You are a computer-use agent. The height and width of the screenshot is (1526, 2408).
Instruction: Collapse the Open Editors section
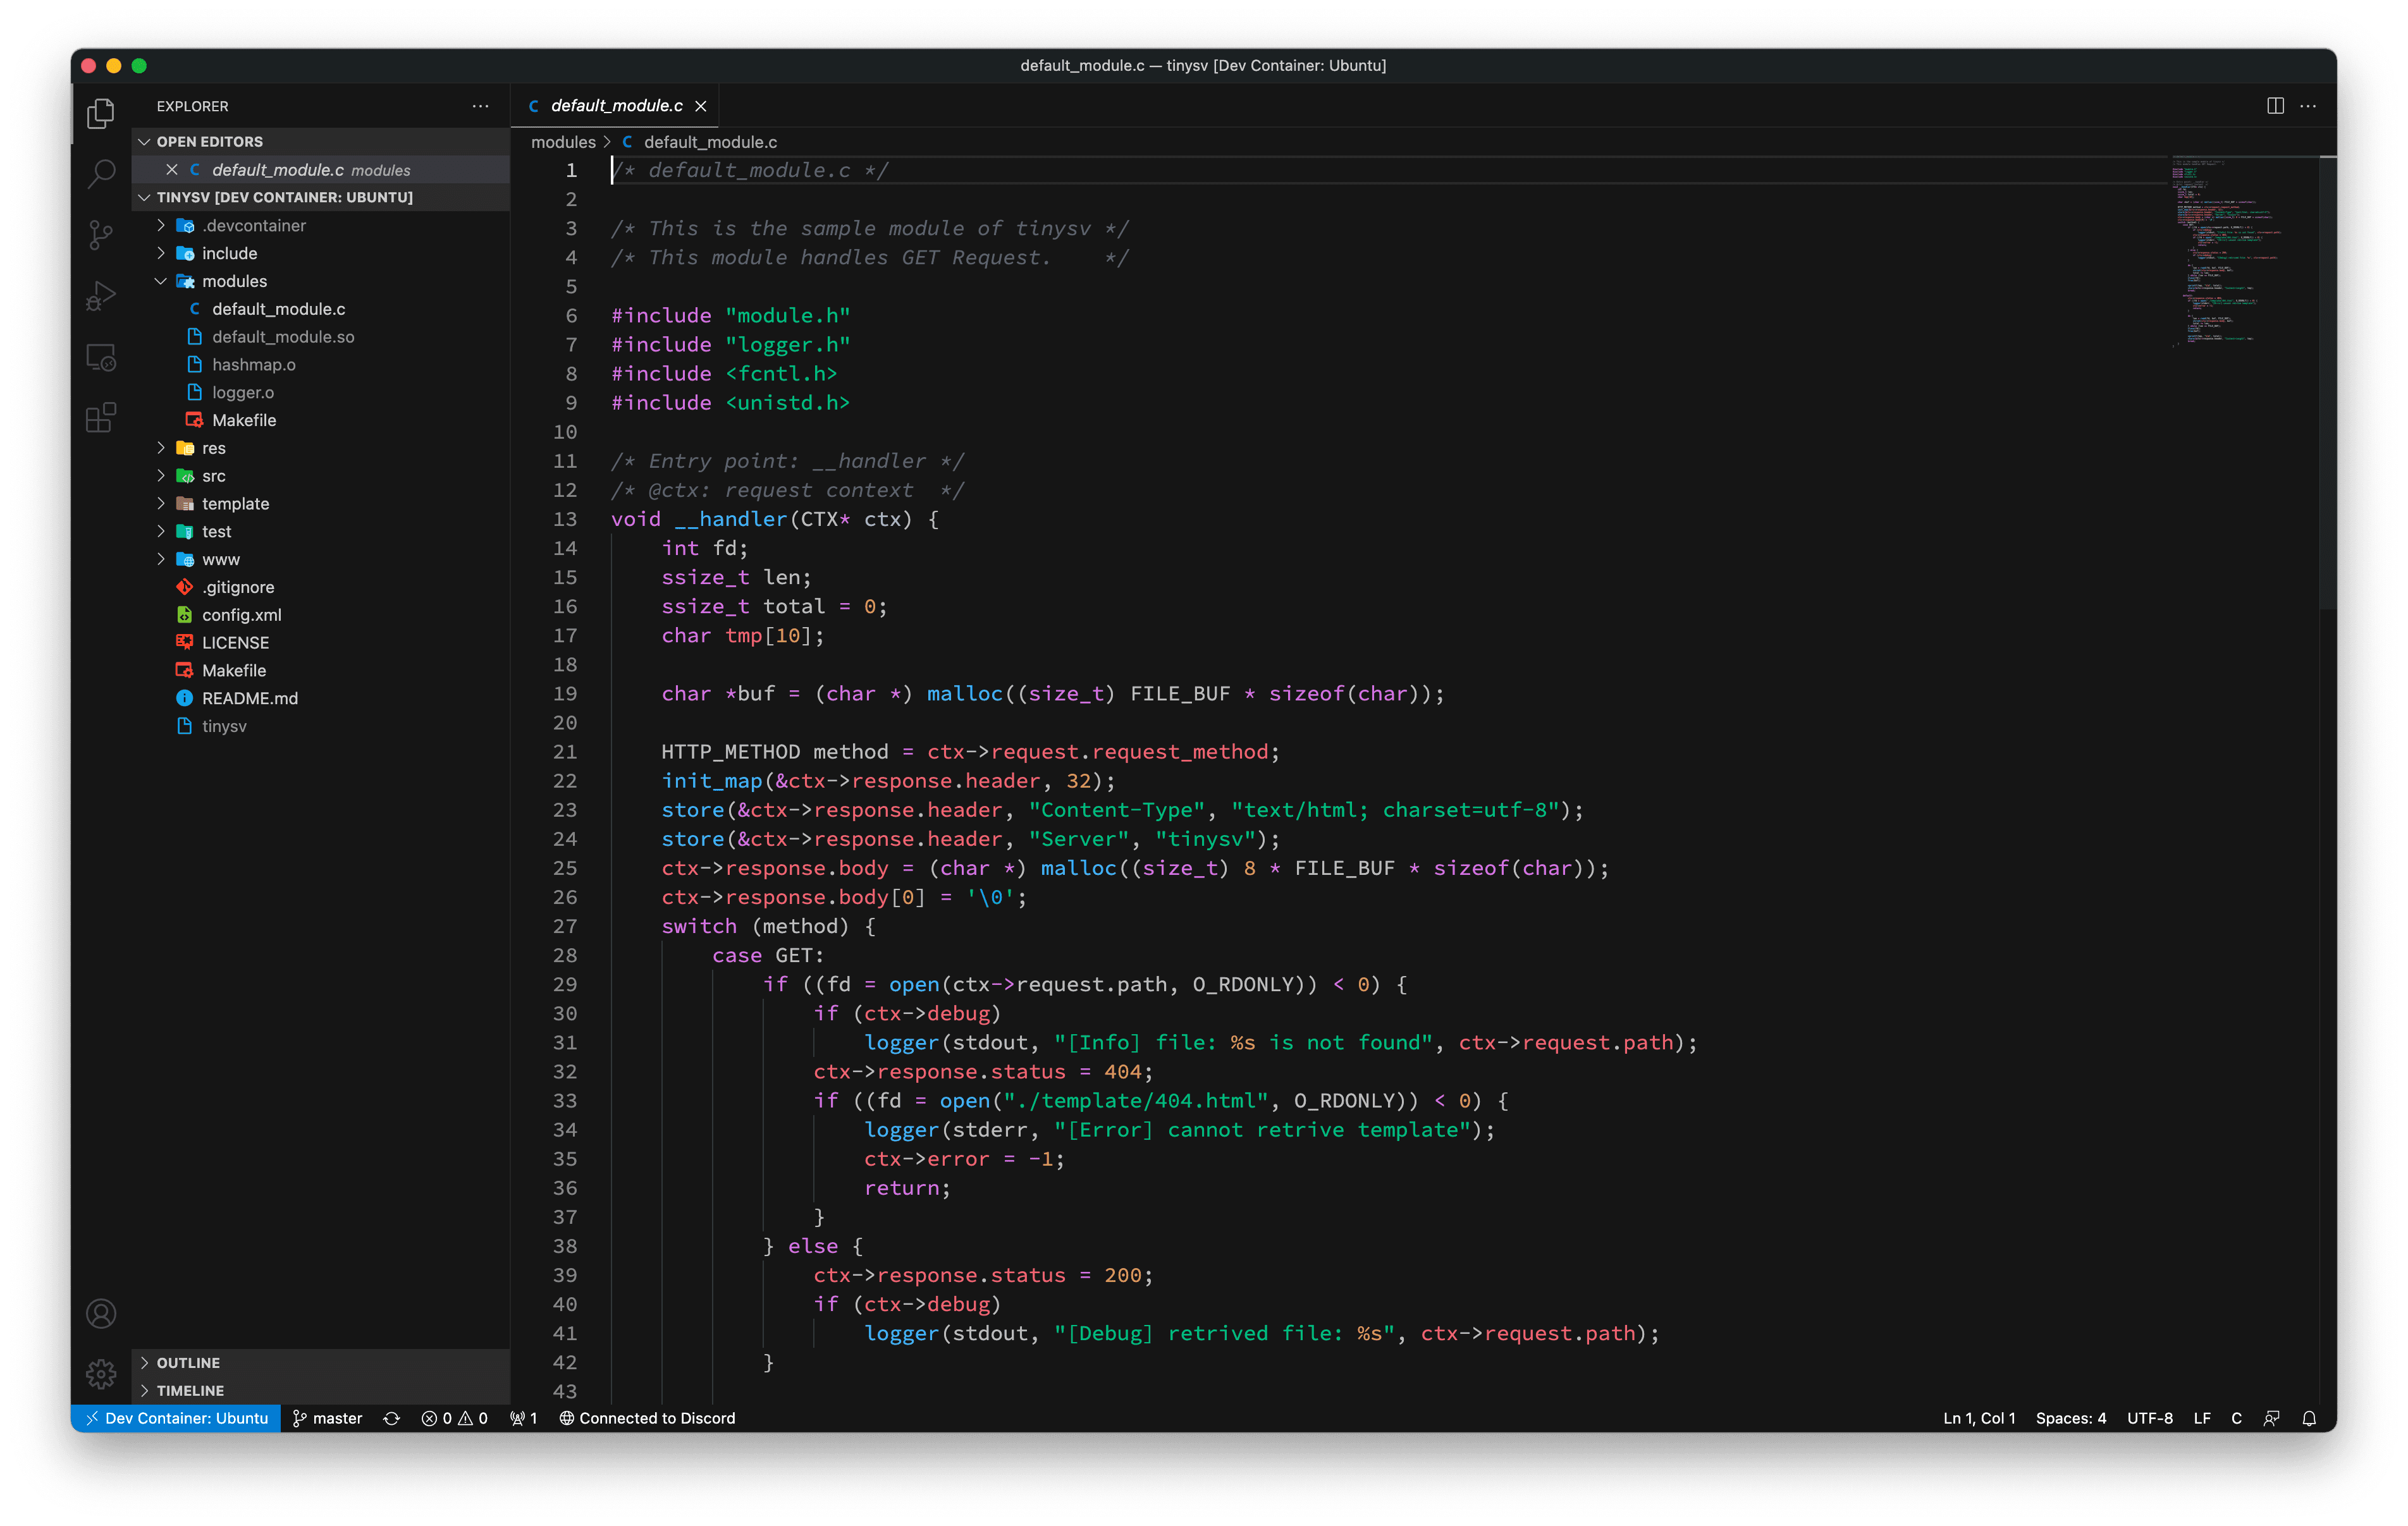click(321, 142)
